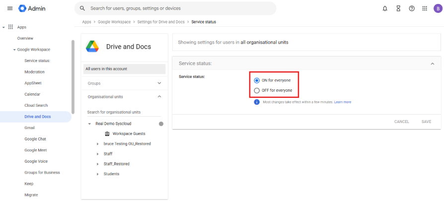Open Groups for Business in sidebar
The width and height of the screenshot is (444, 201).
pyautogui.click(x=42, y=172)
